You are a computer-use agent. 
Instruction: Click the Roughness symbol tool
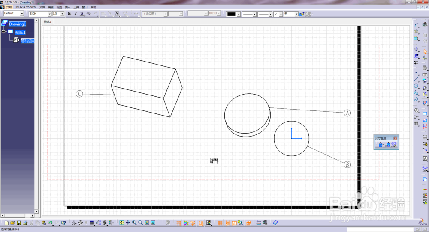(416, 117)
